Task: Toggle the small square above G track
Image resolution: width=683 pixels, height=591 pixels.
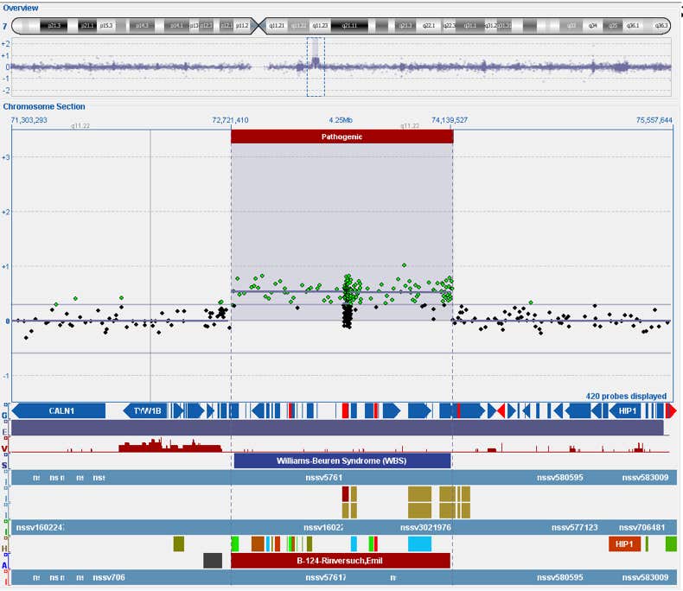Action: tap(7, 405)
